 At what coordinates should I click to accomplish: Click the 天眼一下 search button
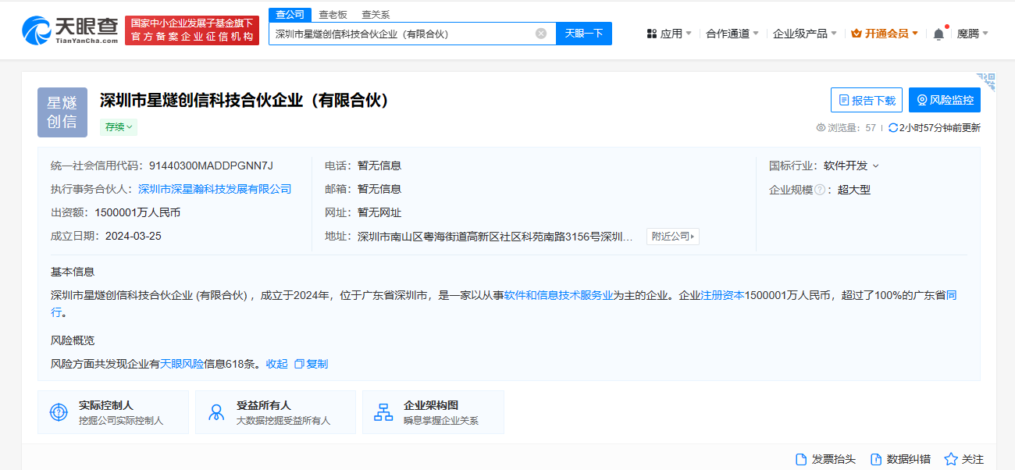pos(584,34)
